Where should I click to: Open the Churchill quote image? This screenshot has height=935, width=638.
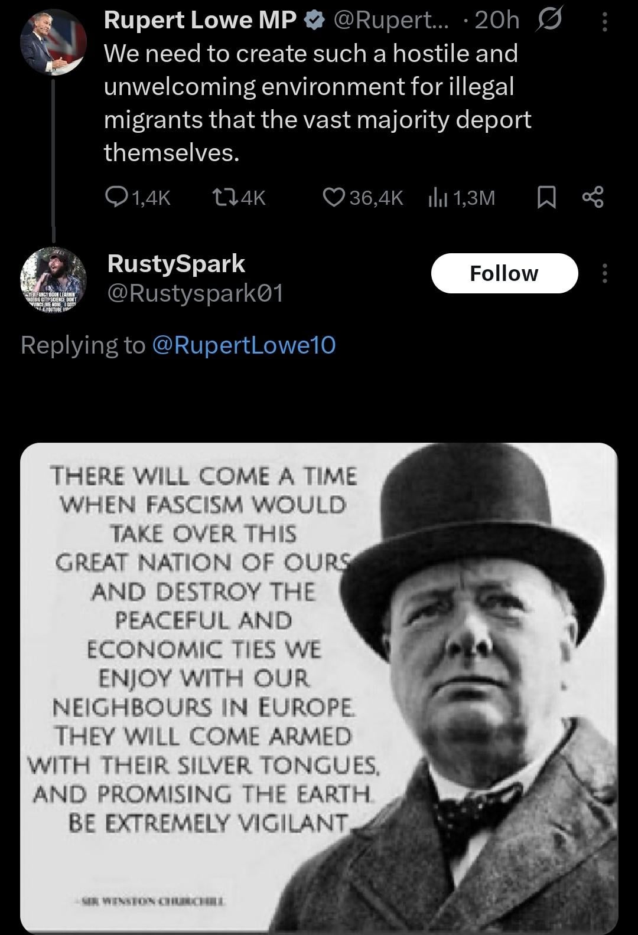(319, 688)
